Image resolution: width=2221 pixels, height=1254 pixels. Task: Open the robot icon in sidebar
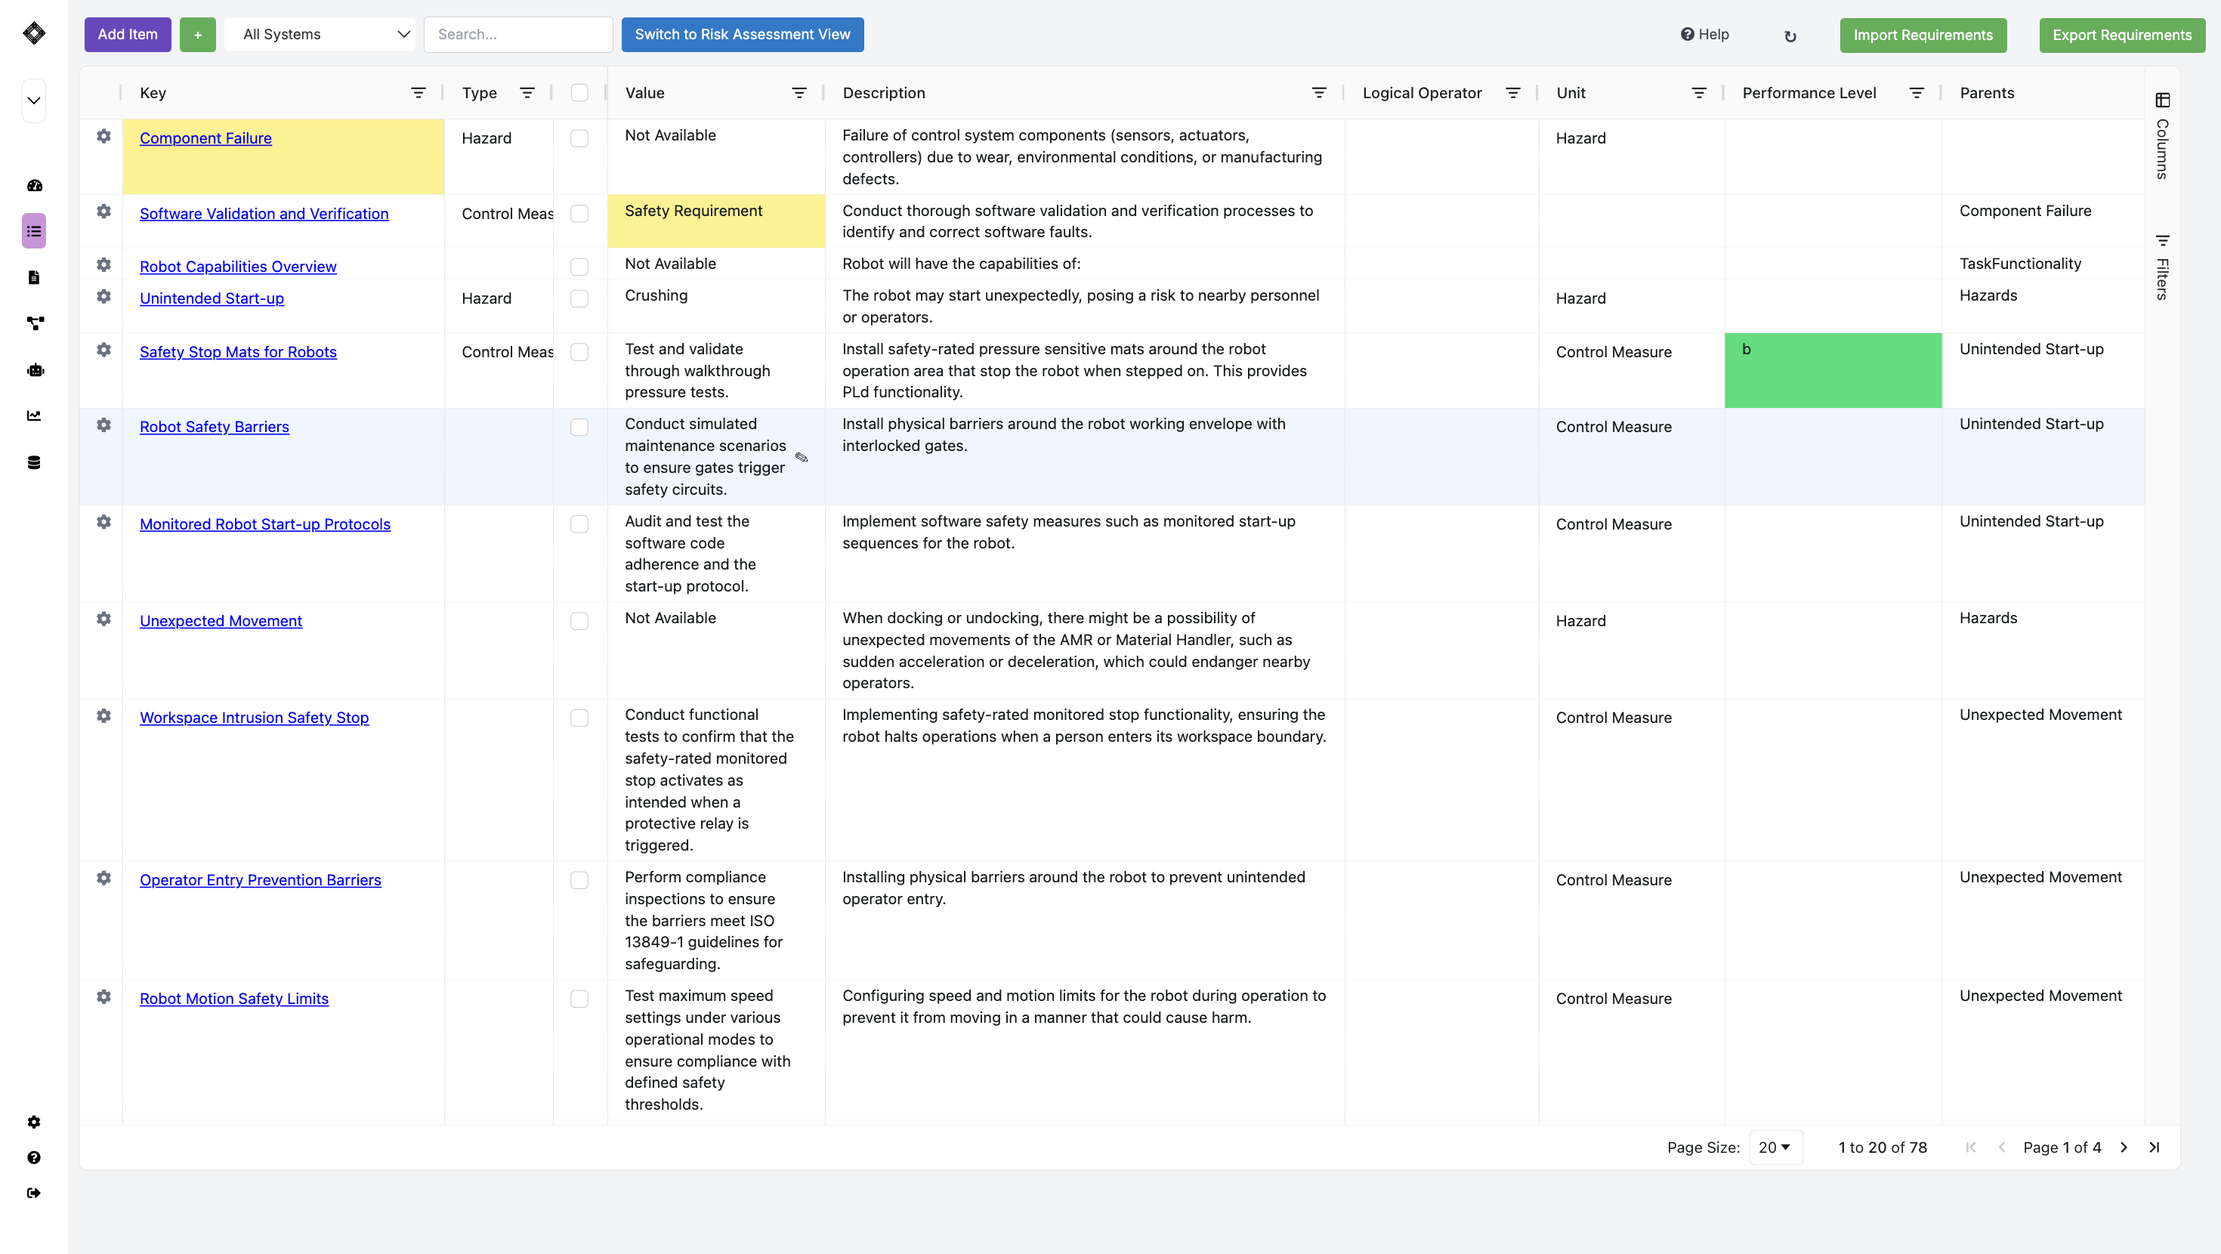tap(35, 370)
